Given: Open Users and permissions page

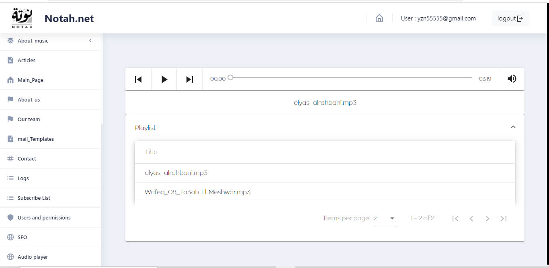Looking at the screenshot, I should coord(44,217).
